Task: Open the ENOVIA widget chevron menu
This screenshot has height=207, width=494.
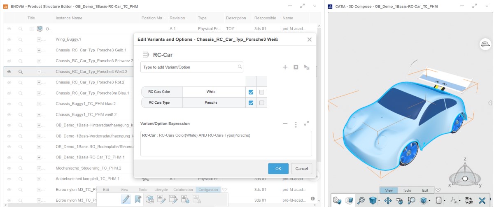Action: (315, 6)
